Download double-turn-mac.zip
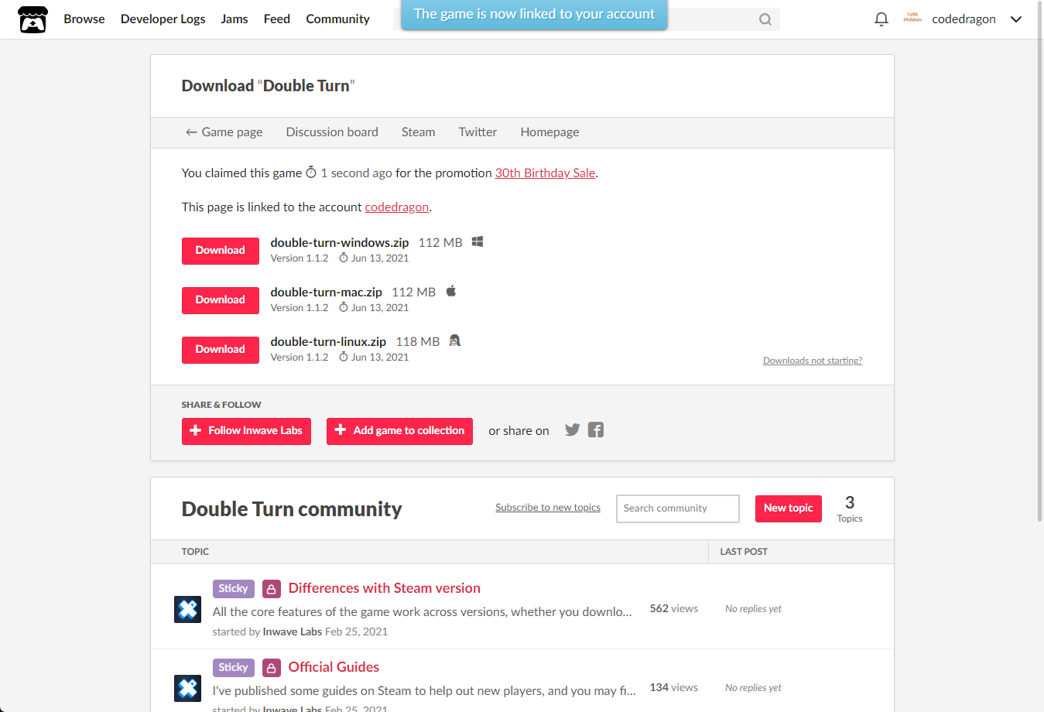This screenshot has width=1044, height=712. point(221,300)
